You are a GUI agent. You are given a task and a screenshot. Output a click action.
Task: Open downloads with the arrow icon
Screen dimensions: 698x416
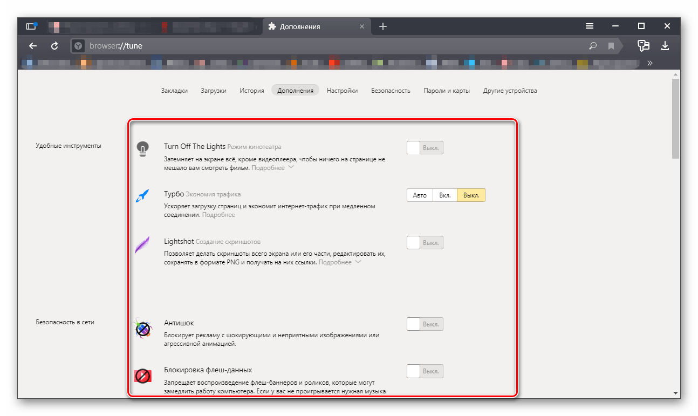665,45
